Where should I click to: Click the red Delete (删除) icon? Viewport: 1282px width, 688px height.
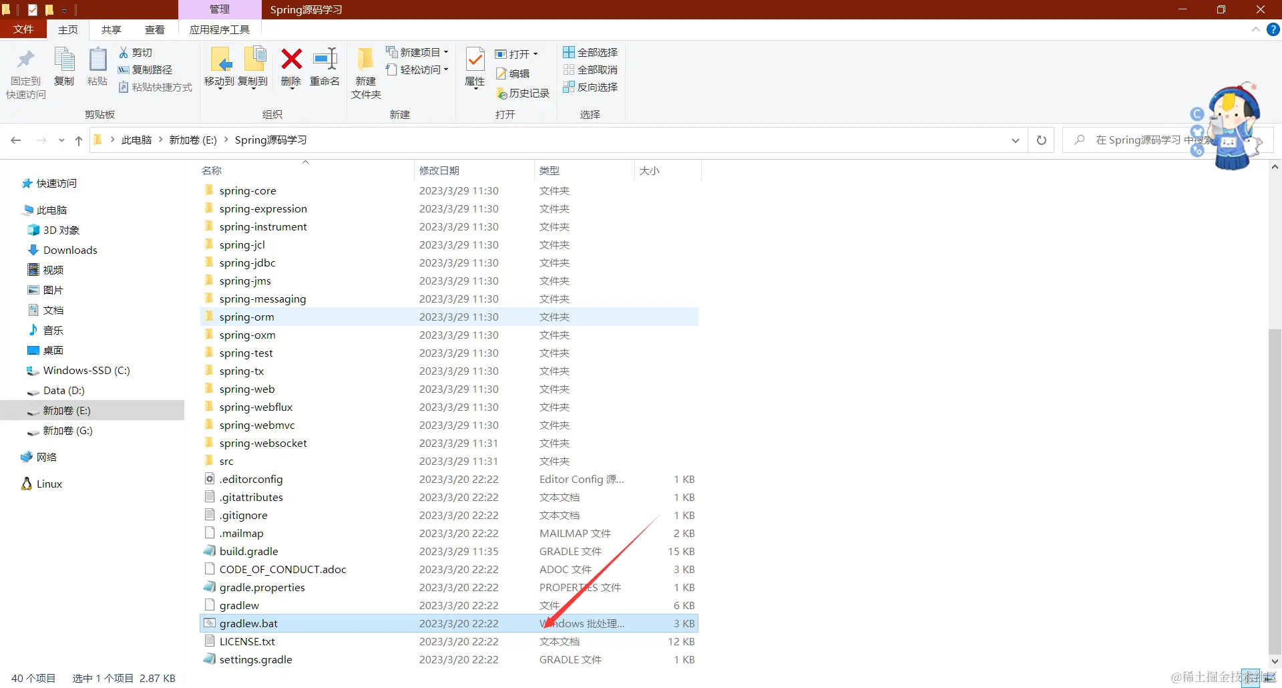click(291, 59)
